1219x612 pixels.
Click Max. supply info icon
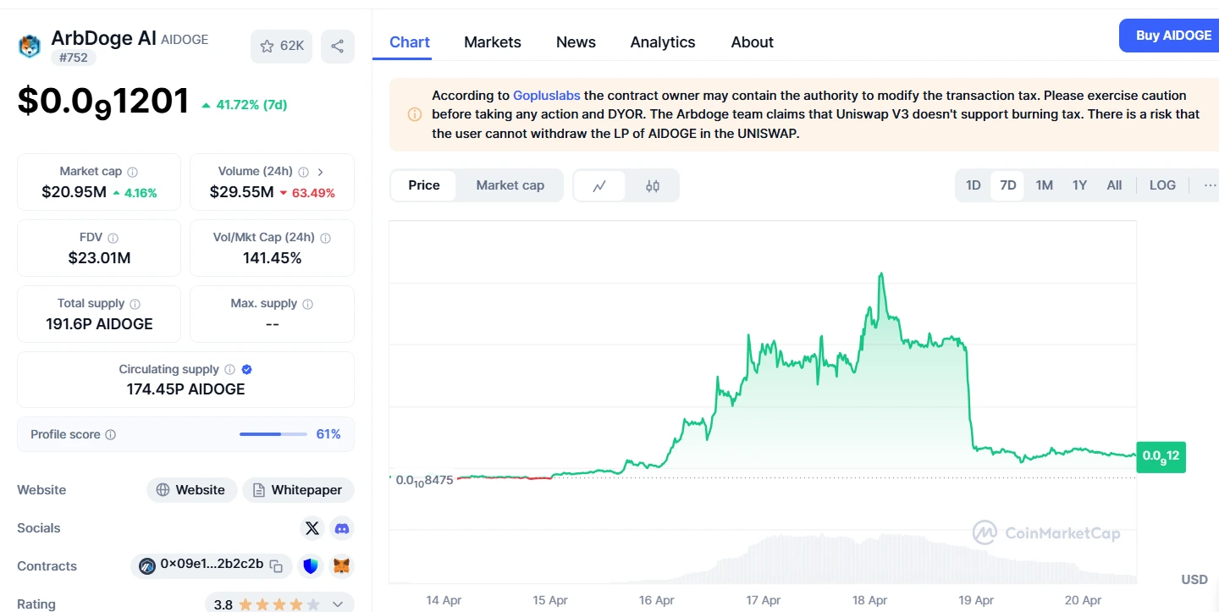308,304
